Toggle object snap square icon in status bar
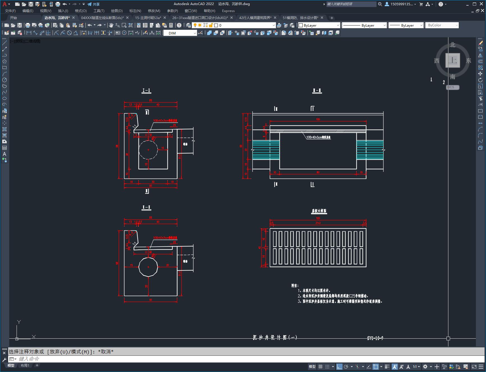Viewport: 486px width, 372px height. pyautogui.click(x=376, y=366)
